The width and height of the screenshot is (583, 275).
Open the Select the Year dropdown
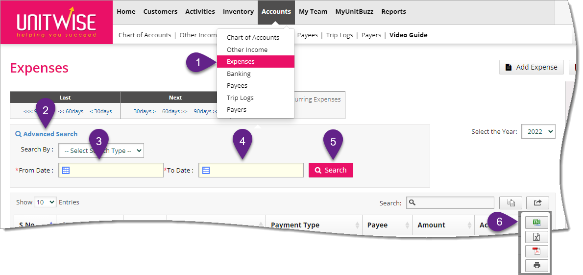(x=538, y=131)
